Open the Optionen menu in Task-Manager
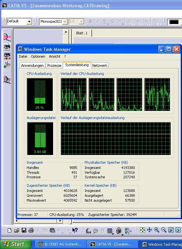 (x=38, y=56)
